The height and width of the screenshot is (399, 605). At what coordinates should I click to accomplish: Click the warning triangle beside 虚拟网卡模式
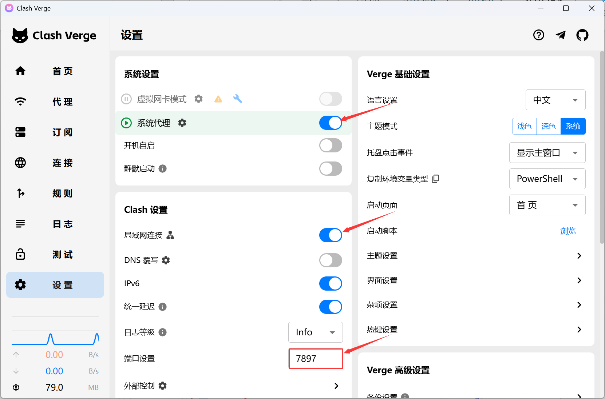(218, 99)
